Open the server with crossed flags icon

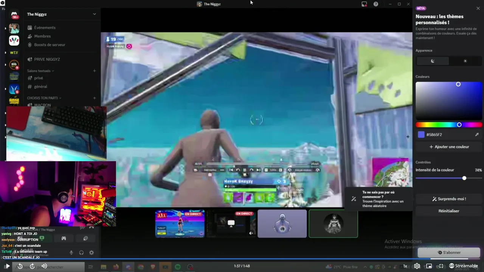tap(14, 40)
